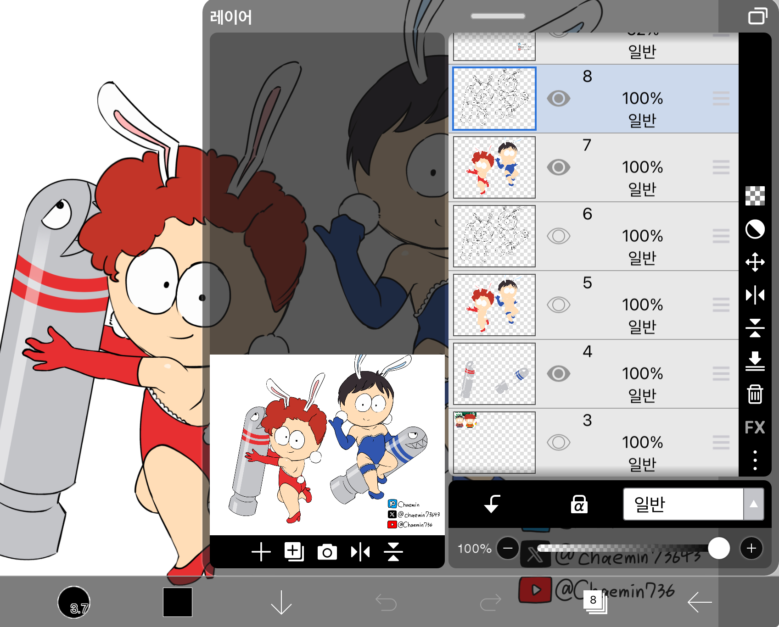Add layer from camera icon
The image size is (779, 627).
327,552
